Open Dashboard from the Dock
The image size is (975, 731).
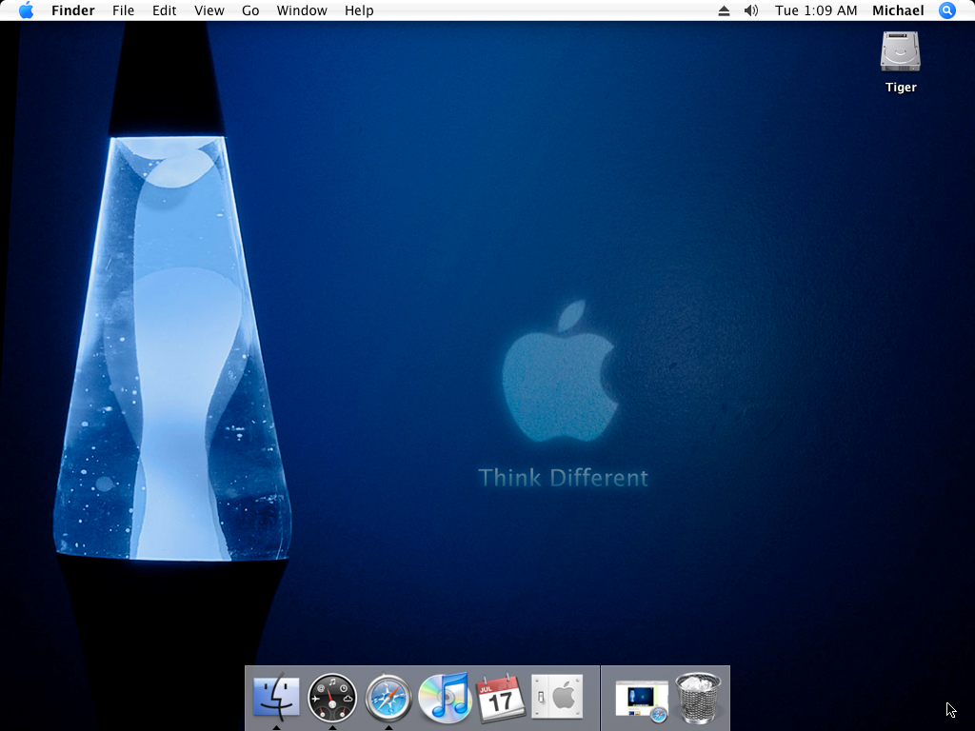(332, 698)
